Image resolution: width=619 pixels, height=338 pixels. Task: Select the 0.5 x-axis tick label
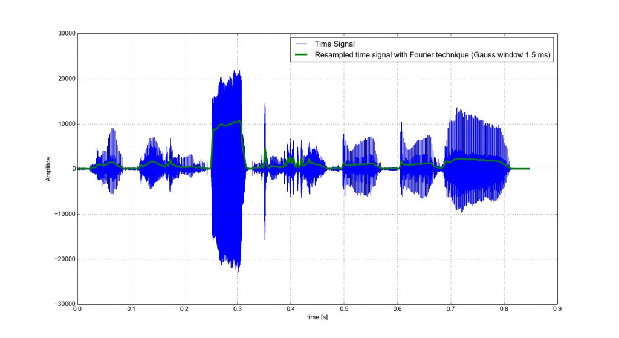pyautogui.click(x=344, y=309)
